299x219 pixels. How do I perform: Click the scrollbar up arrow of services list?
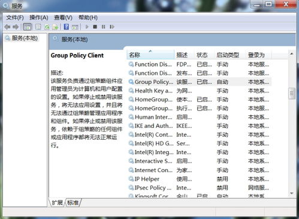292,53
